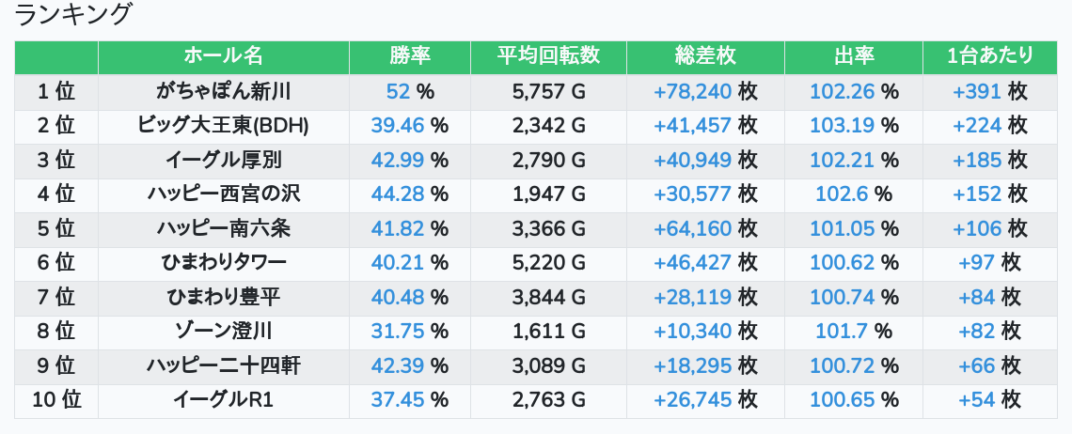Click the +18,295 total for ハッピー二十四軒
Image resolution: width=1072 pixels, height=434 pixels.
tap(692, 365)
